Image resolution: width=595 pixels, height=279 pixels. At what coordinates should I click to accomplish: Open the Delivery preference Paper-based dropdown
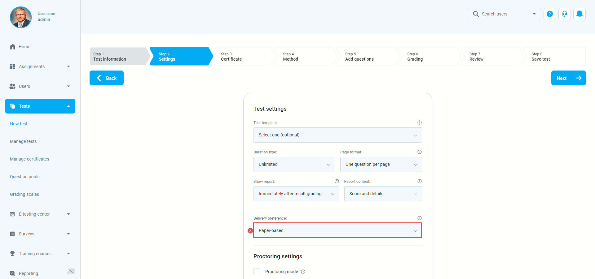337,230
